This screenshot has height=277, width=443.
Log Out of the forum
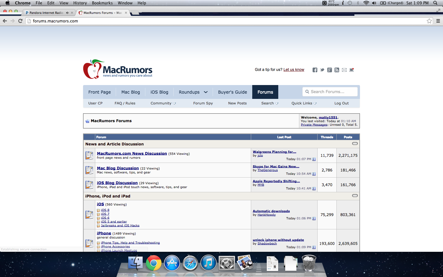[342, 103]
